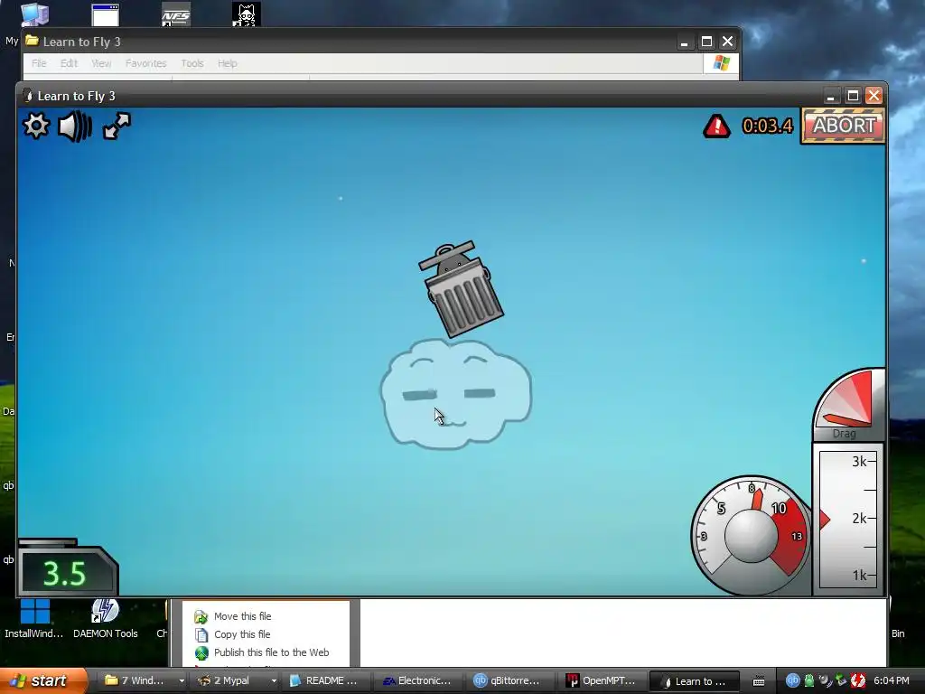This screenshot has height=694, width=925.
Task: Click the Publish to Web globe icon
Action: [x=201, y=652]
